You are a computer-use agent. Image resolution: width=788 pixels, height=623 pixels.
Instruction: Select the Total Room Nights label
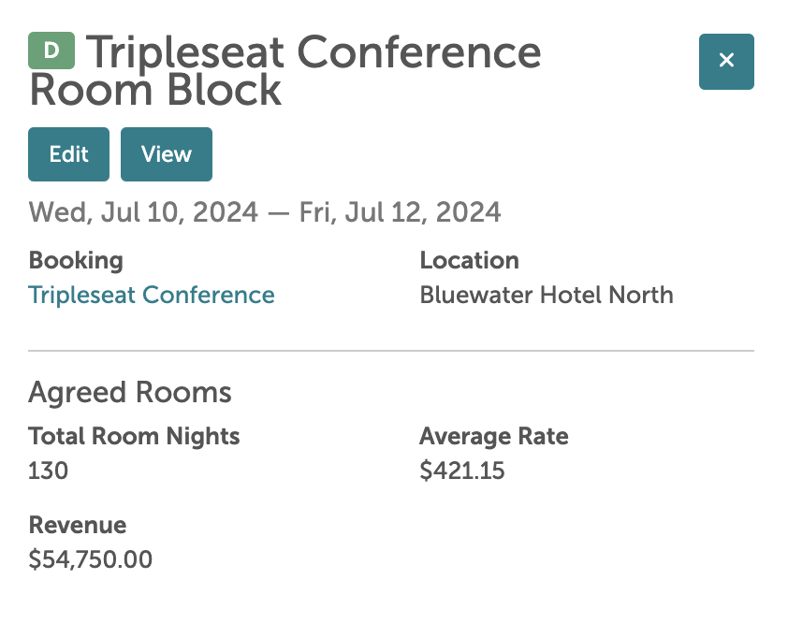(134, 437)
